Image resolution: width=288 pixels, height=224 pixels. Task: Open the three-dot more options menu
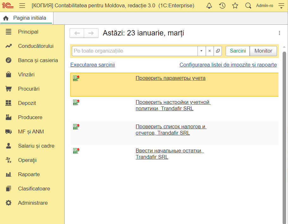point(279,33)
